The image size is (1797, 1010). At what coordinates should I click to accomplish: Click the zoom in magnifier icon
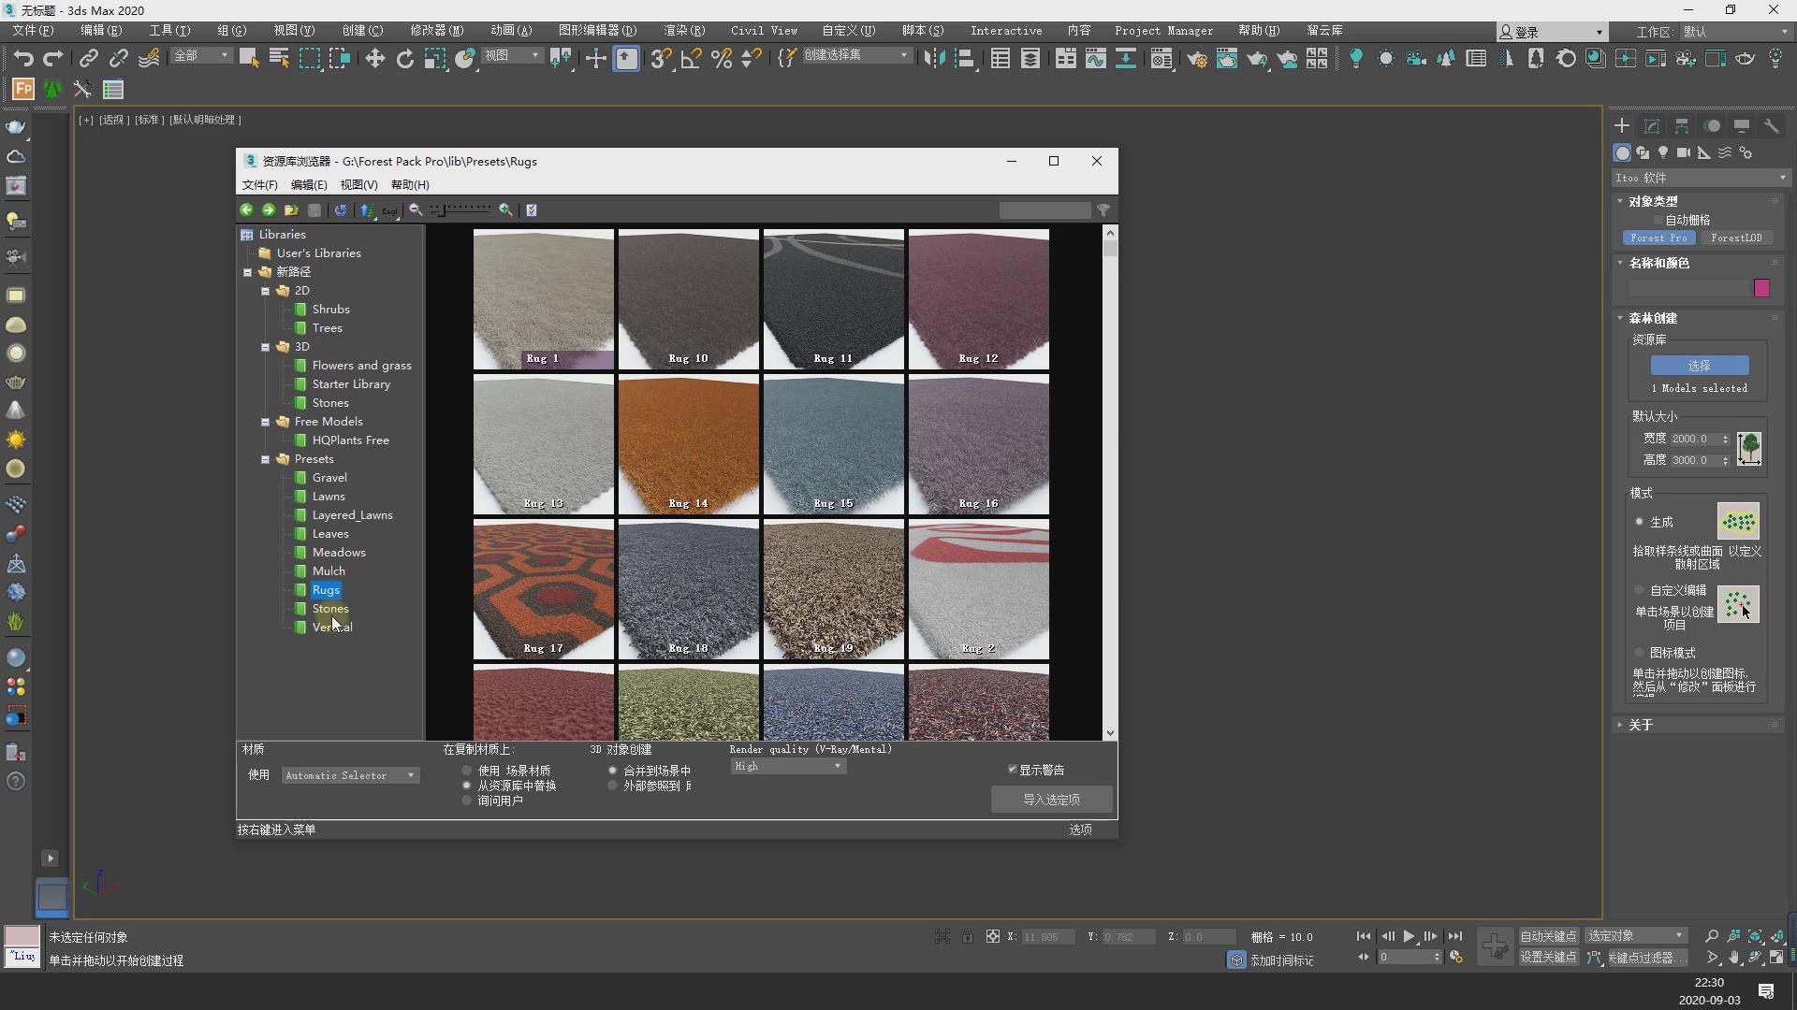(x=505, y=210)
